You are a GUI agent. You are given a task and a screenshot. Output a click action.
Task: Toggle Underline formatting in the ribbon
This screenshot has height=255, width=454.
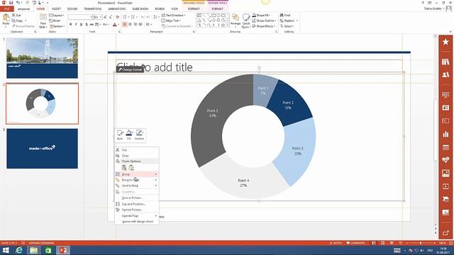(x=81, y=25)
